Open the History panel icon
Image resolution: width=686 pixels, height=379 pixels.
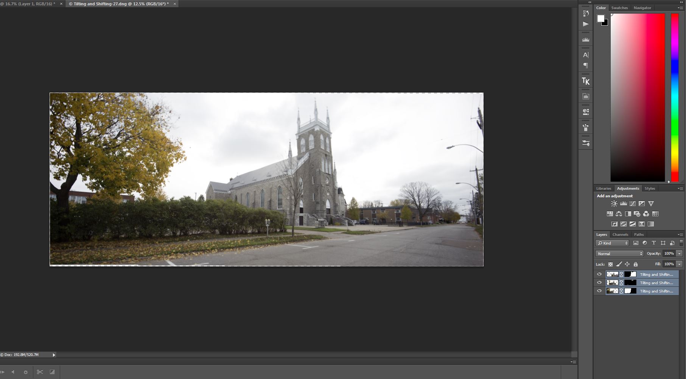pos(586,13)
